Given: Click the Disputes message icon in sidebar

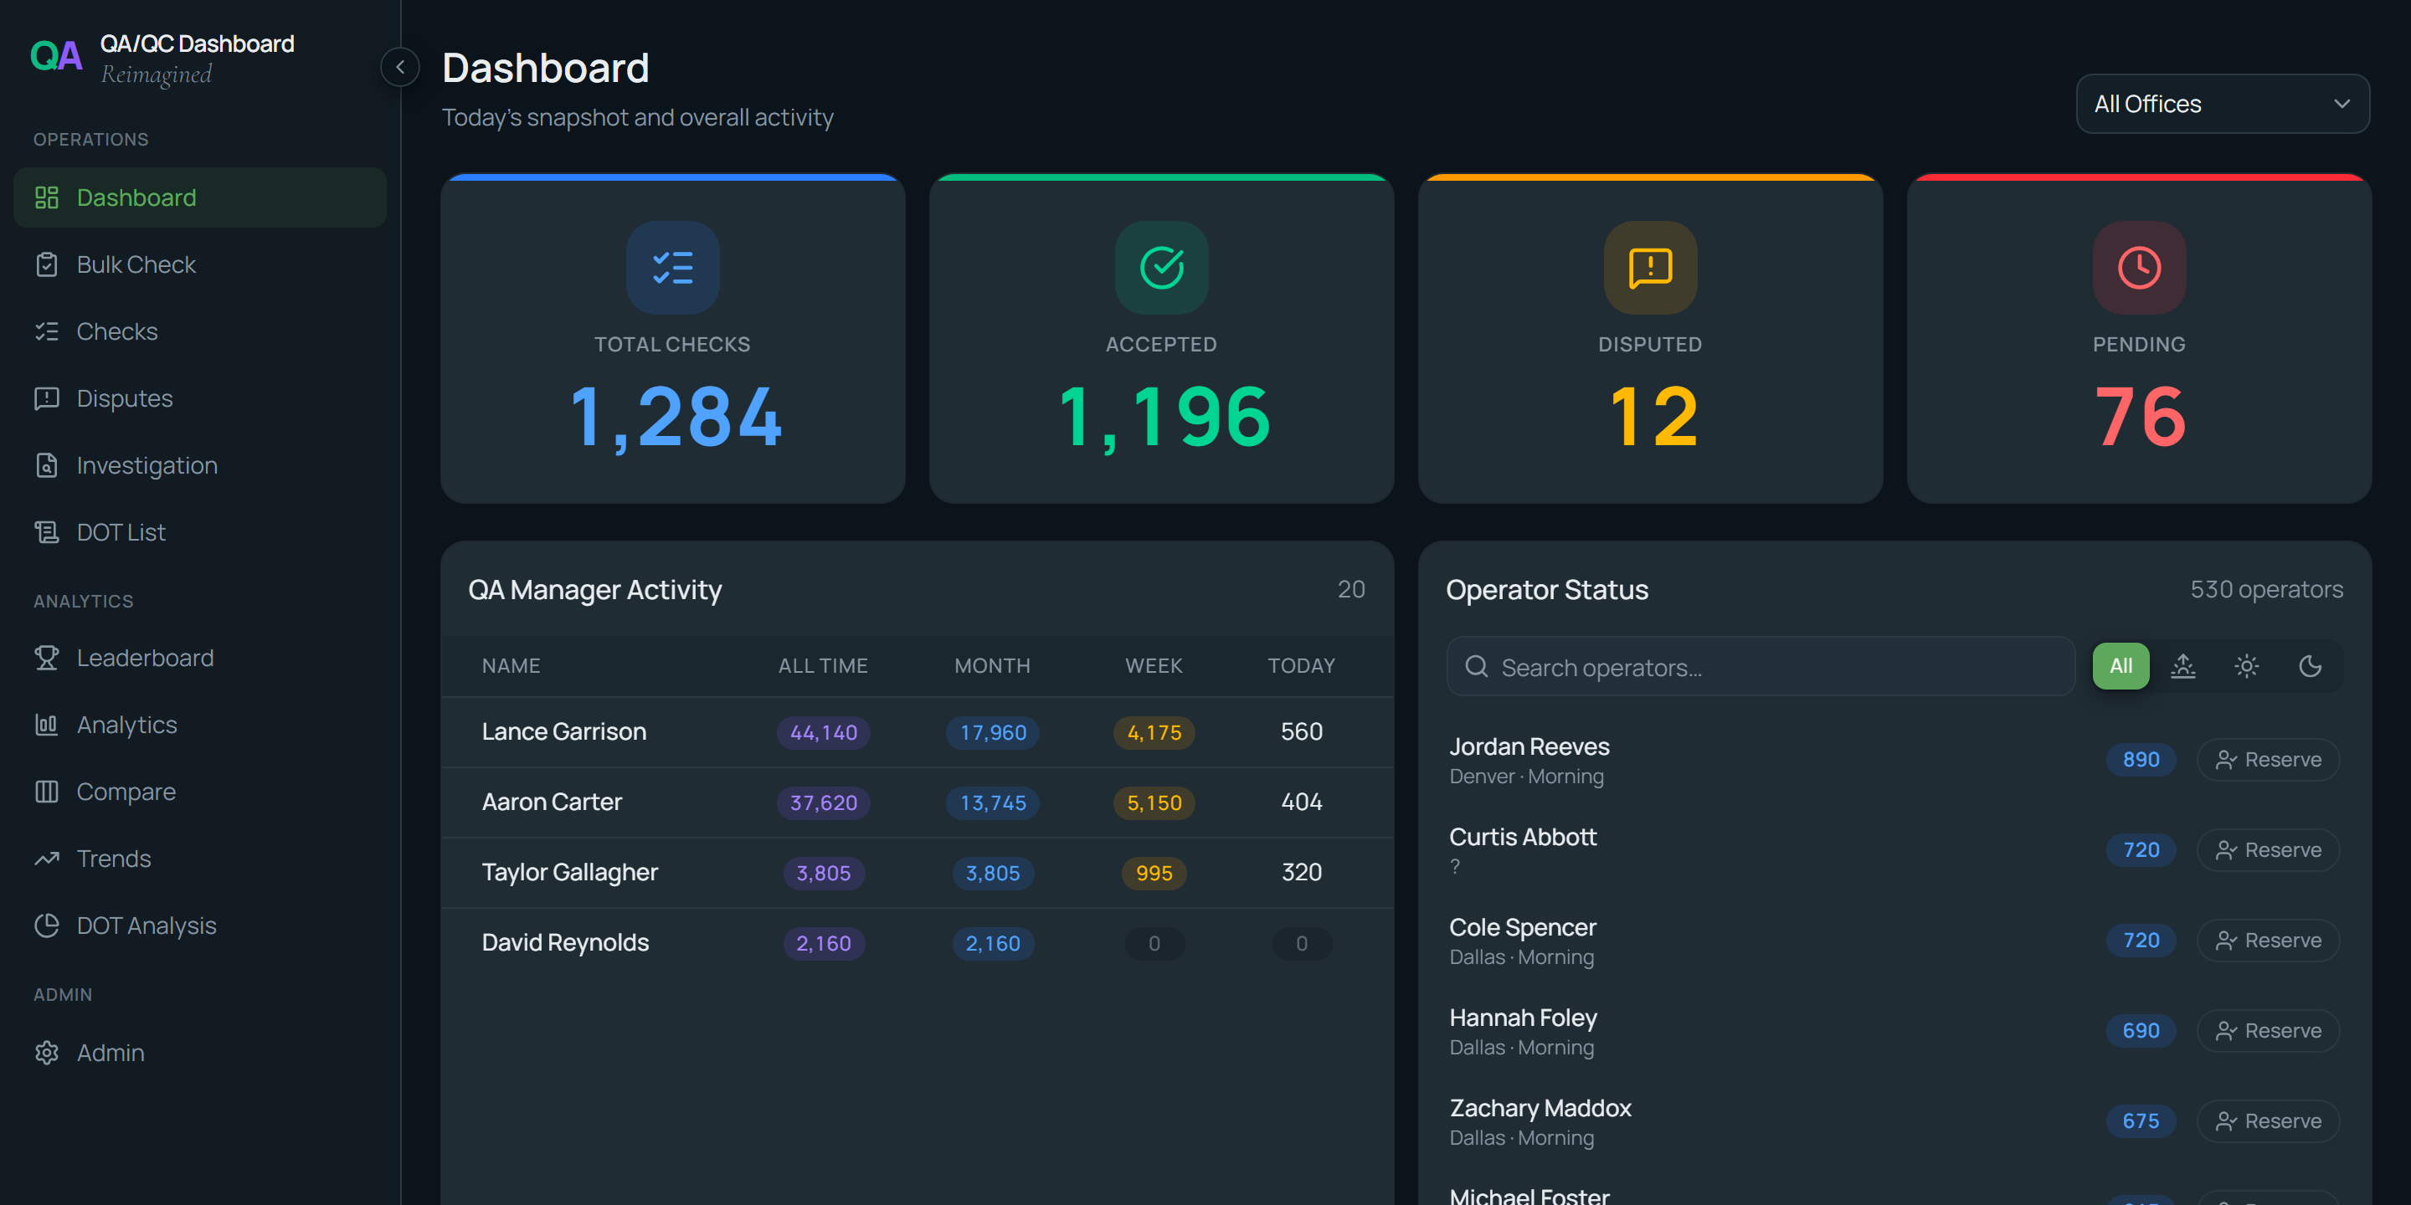Looking at the screenshot, I should click(x=47, y=398).
